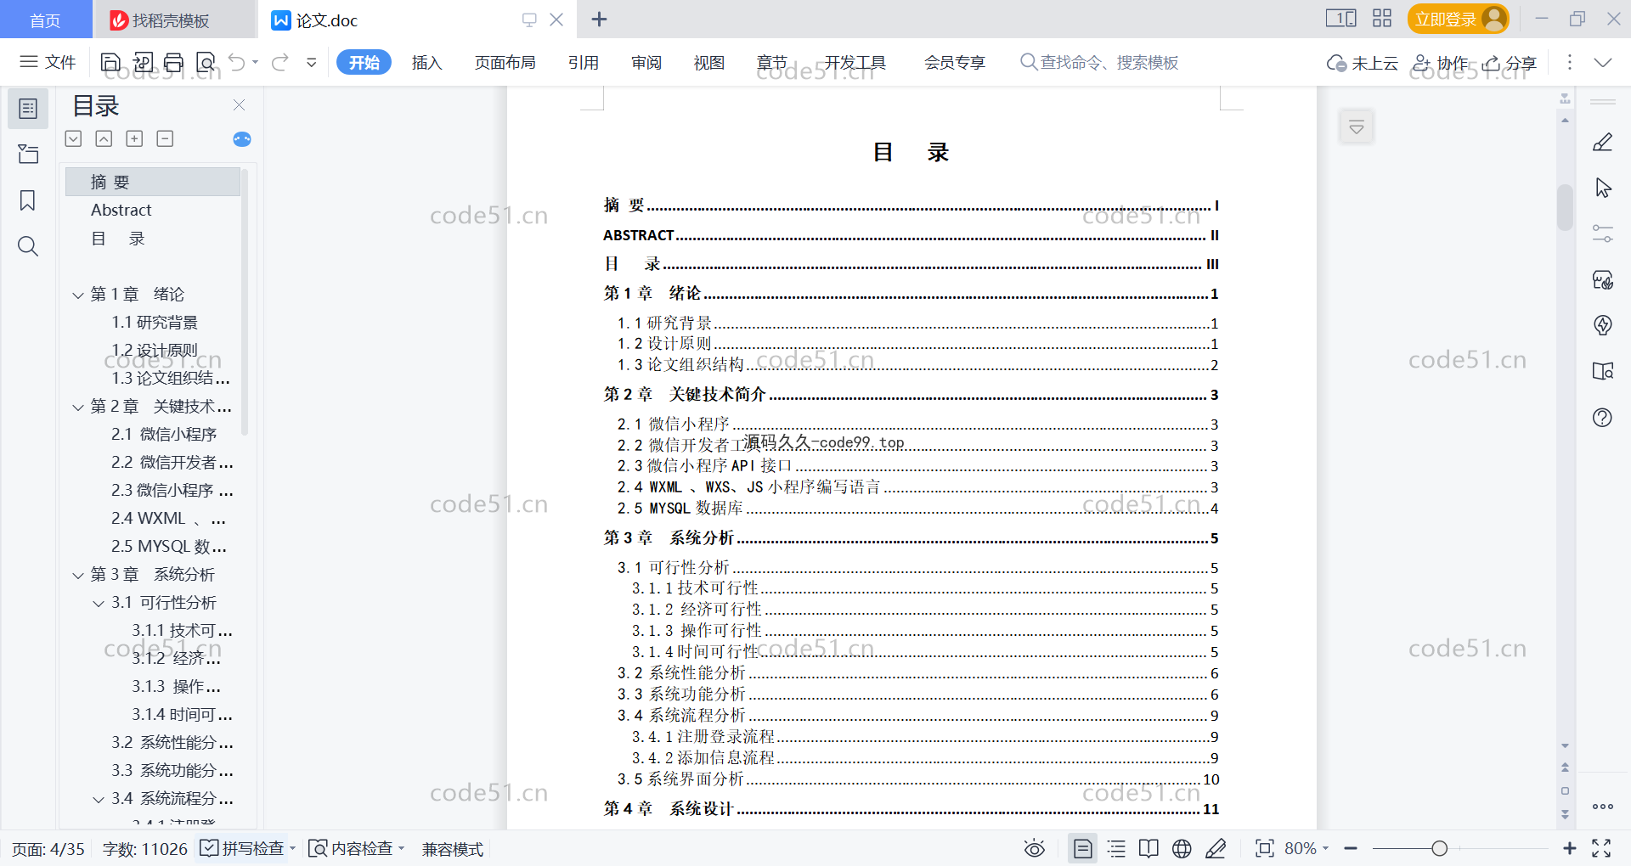1631x866 pixels.
Task: Redo the last action
Action: click(x=280, y=62)
